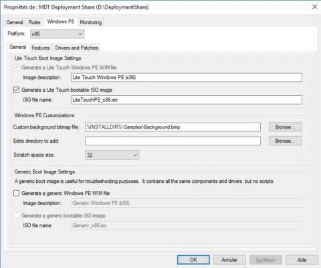Open the Features sub-tab
Image resolution: width=321 pixels, height=268 pixels.
click(x=41, y=48)
